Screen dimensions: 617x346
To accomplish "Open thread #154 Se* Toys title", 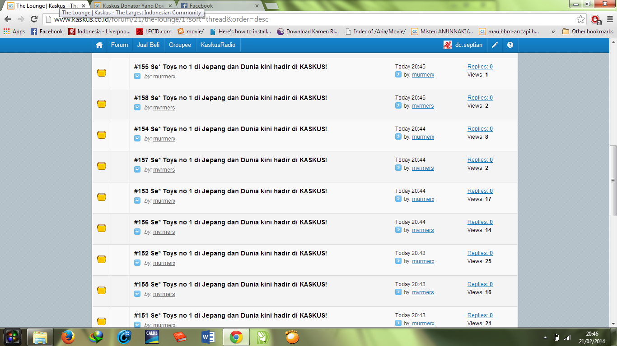I will tap(230, 129).
